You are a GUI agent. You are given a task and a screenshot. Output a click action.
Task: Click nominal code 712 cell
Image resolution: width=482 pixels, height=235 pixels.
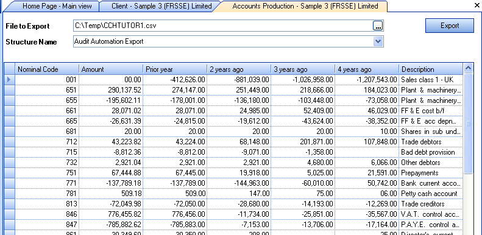point(47,142)
